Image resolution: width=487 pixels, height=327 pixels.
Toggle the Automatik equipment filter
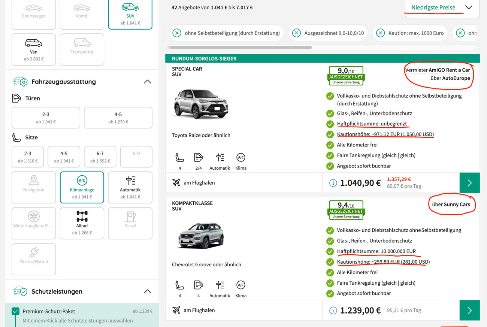(130, 187)
